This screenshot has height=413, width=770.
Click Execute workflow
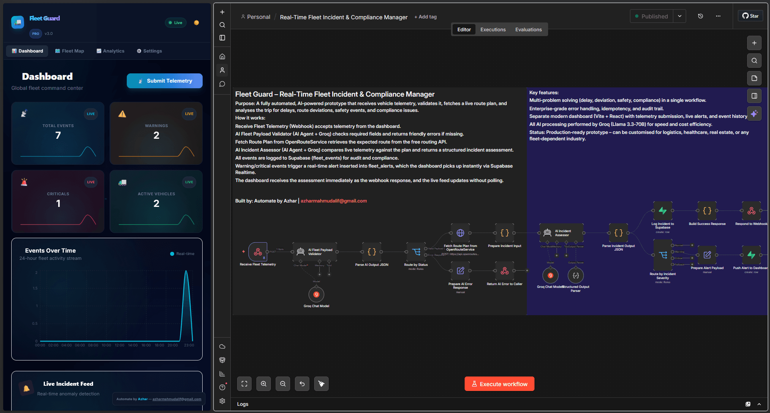tap(500, 384)
